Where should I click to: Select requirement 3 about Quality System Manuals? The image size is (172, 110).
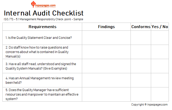pos(41,66)
